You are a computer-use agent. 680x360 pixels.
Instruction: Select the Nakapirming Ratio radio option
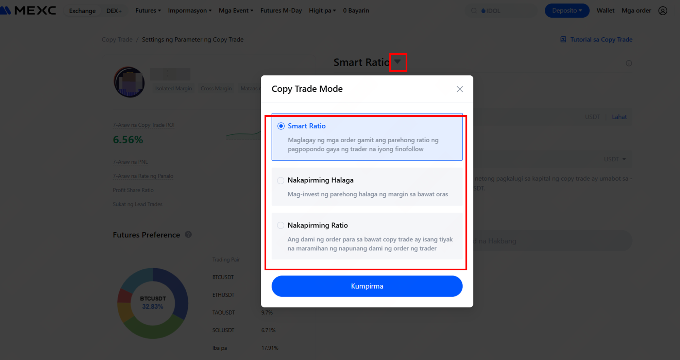click(x=280, y=226)
